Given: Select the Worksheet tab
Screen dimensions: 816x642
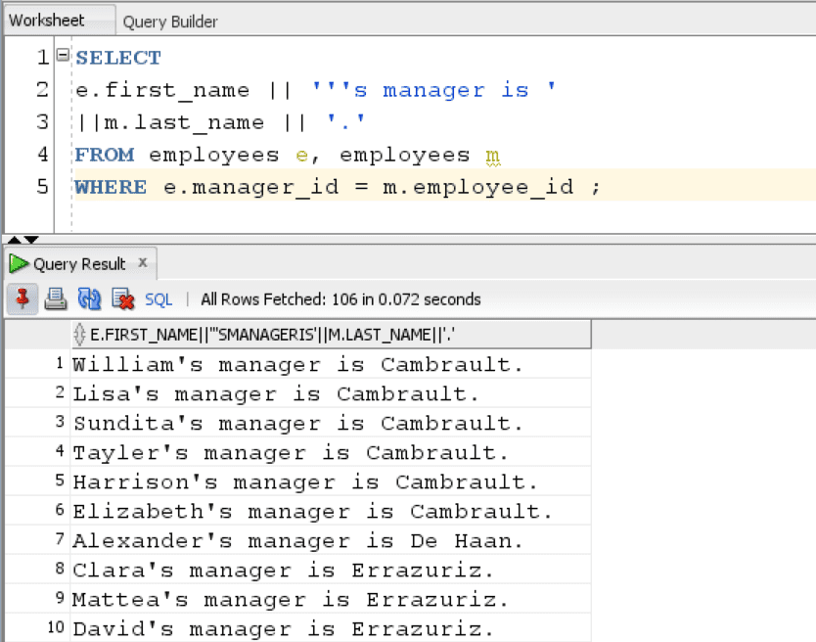Looking at the screenshot, I should (44, 20).
